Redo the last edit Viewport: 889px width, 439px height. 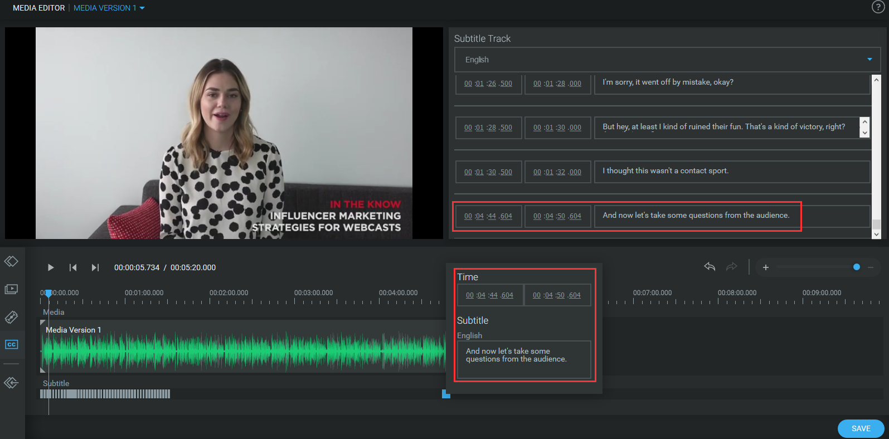(732, 267)
